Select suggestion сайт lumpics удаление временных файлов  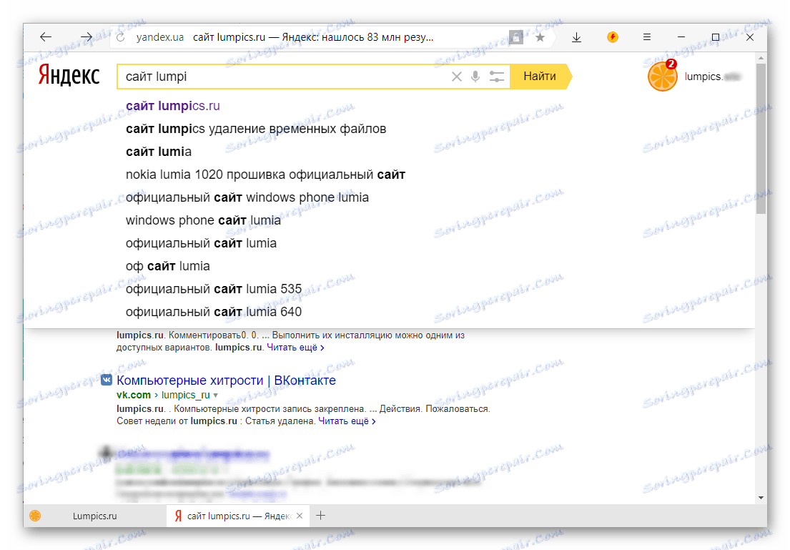(x=256, y=129)
